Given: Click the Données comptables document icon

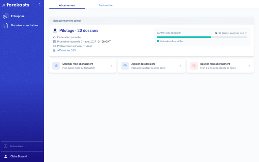Looking at the screenshot, I should pyautogui.click(x=6, y=25).
